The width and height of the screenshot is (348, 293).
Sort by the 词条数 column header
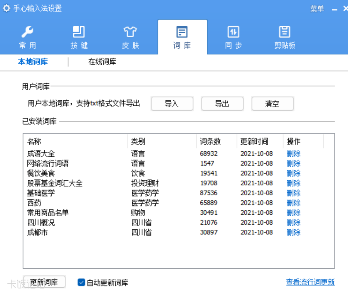pos(217,141)
